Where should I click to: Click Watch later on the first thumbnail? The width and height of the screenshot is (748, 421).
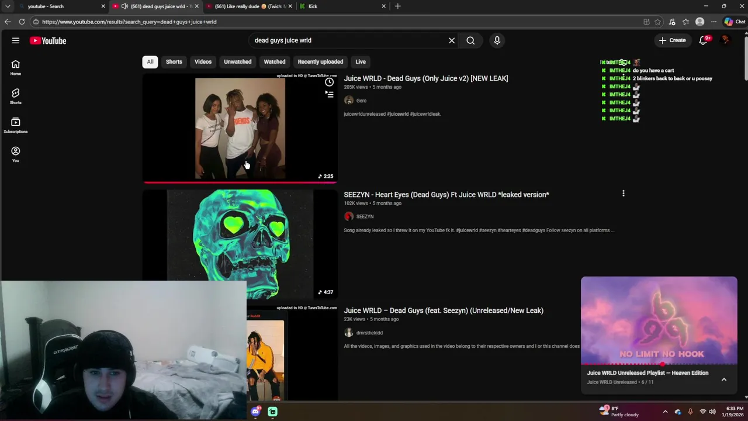(x=330, y=82)
